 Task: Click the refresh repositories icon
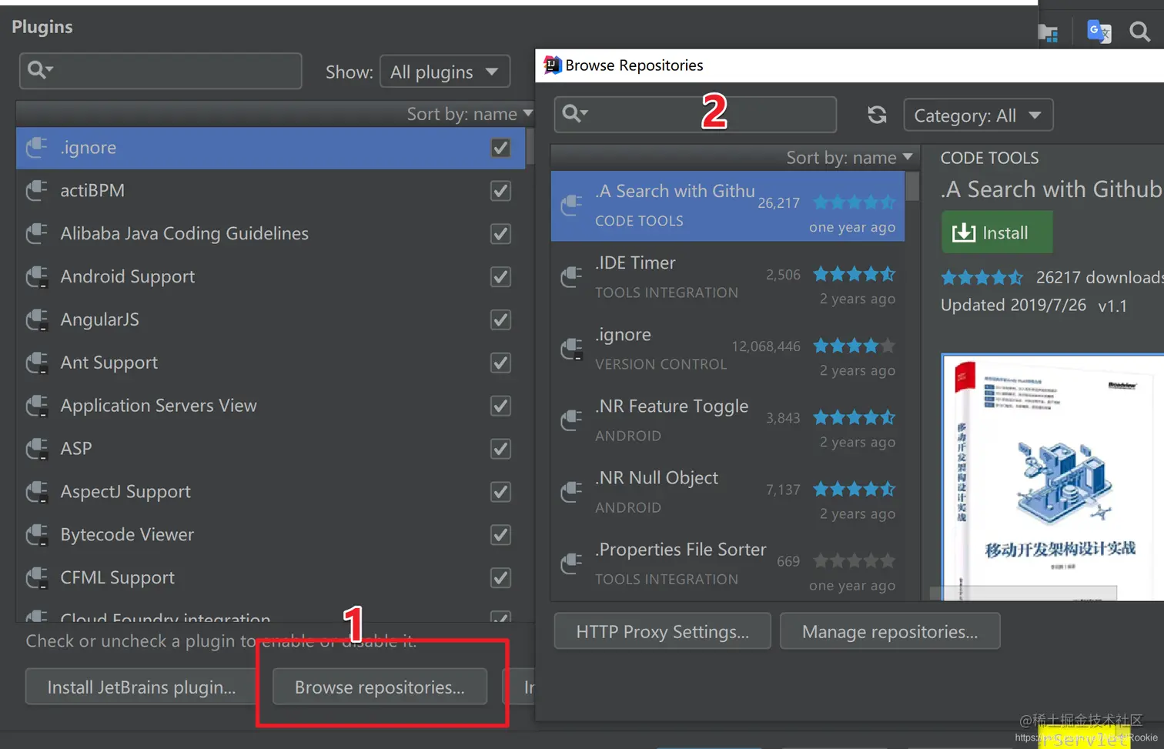point(877,115)
